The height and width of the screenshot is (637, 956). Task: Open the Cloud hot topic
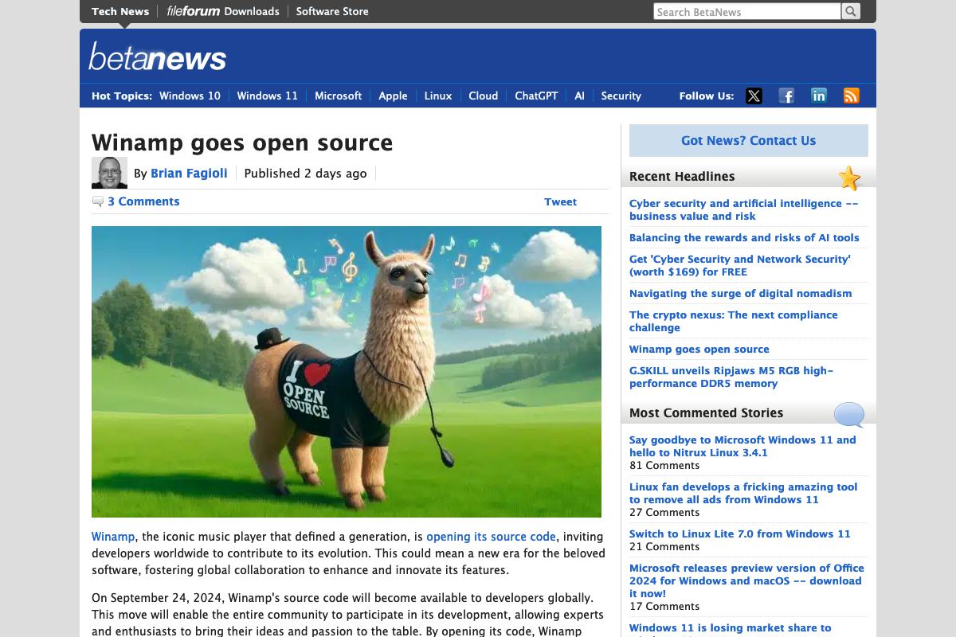[x=484, y=96]
